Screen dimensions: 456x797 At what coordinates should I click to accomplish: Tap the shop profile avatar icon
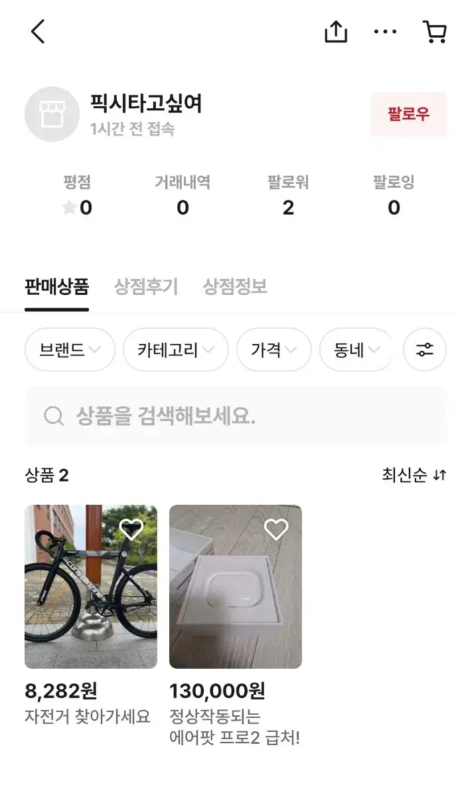(x=52, y=114)
